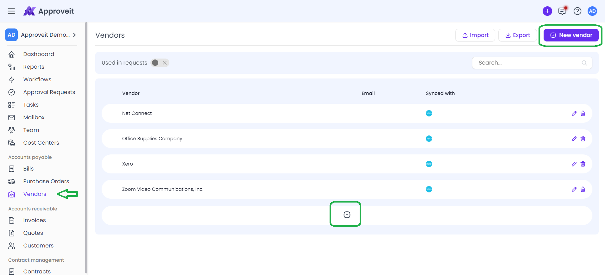
Task: Click the Email column header
Action: pos(368,93)
